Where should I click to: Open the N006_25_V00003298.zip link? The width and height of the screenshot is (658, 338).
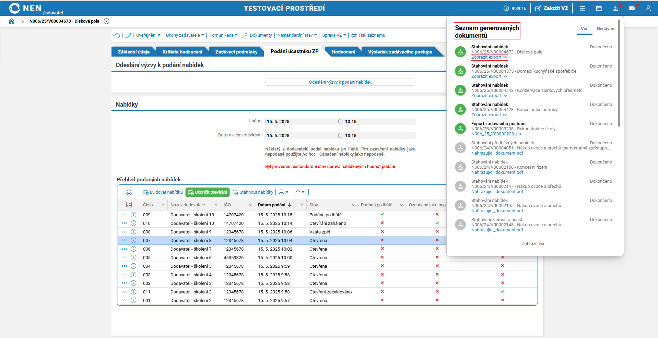click(496, 134)
